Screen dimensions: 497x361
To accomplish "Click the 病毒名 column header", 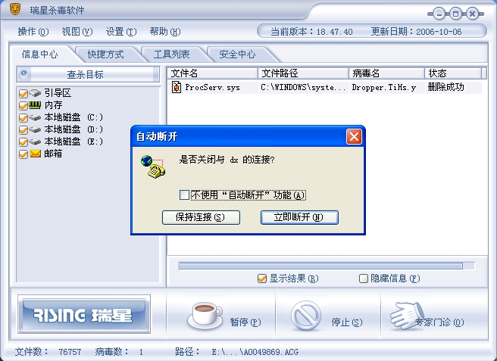I will click(386, 73).
